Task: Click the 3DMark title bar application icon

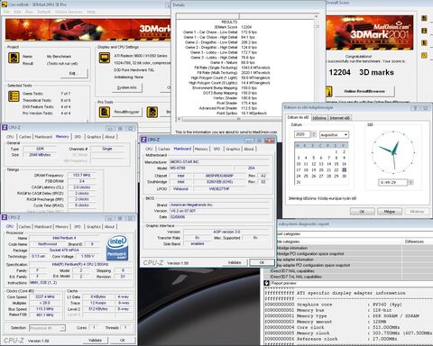Action: (x=5, y=5)
